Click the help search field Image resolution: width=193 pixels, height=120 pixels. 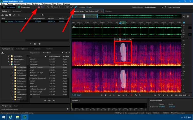[x=174, y=7]
